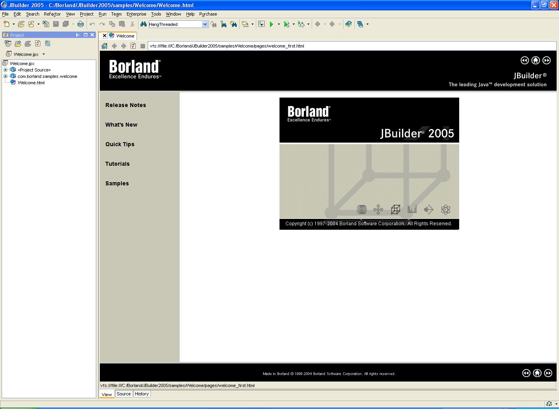Click the workspace layout icon
Viewport: 559px width, 409px height.
(x=360, y=24)
